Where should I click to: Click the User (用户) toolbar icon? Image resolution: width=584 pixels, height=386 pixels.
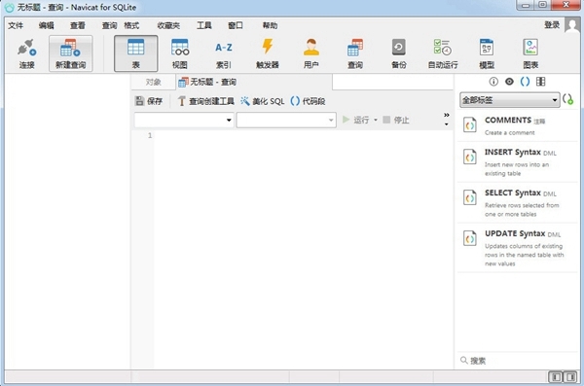(x=311, y=53)
